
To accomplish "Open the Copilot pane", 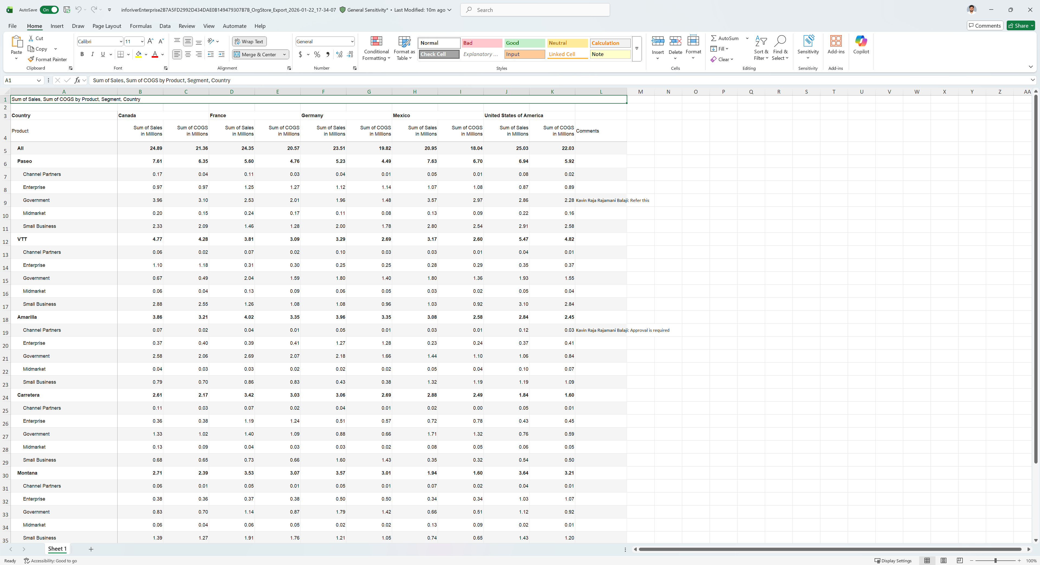I will tap(861, 44).
